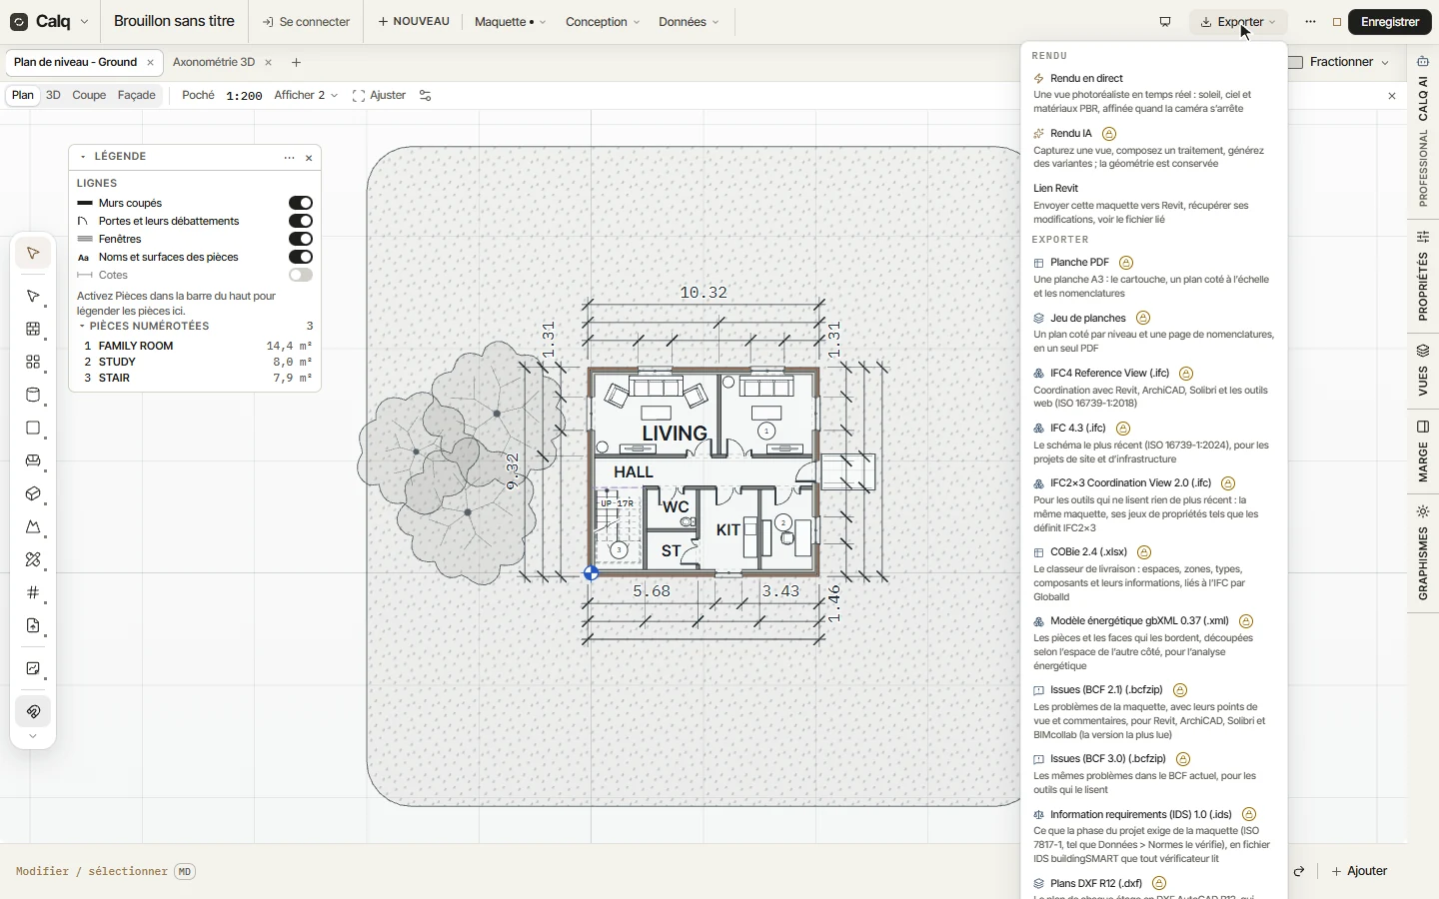Screen dimensions: 1439x899
Task: Select Rendu en direct option
Action: 1087,79
